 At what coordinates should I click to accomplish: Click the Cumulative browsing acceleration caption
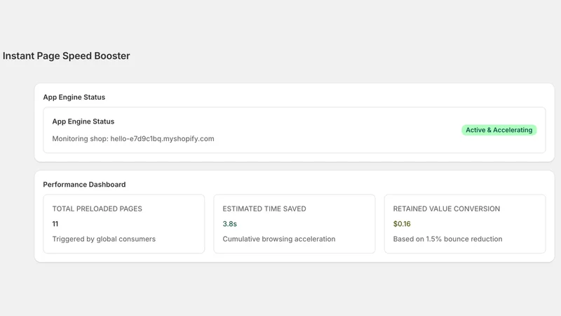278,239
